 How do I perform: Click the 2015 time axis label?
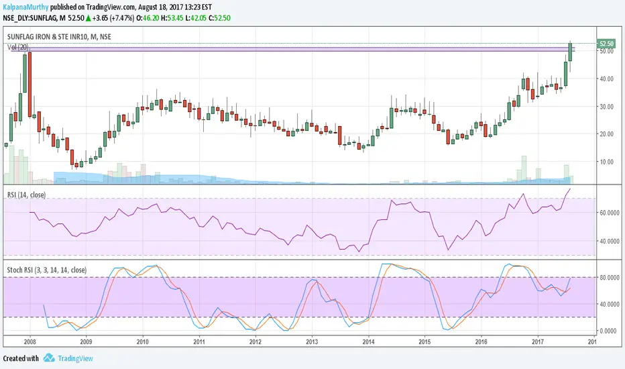(x=425, y=341)
